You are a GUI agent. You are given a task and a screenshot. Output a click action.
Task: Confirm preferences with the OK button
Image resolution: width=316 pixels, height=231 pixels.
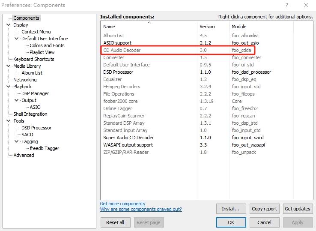[231, 222]
